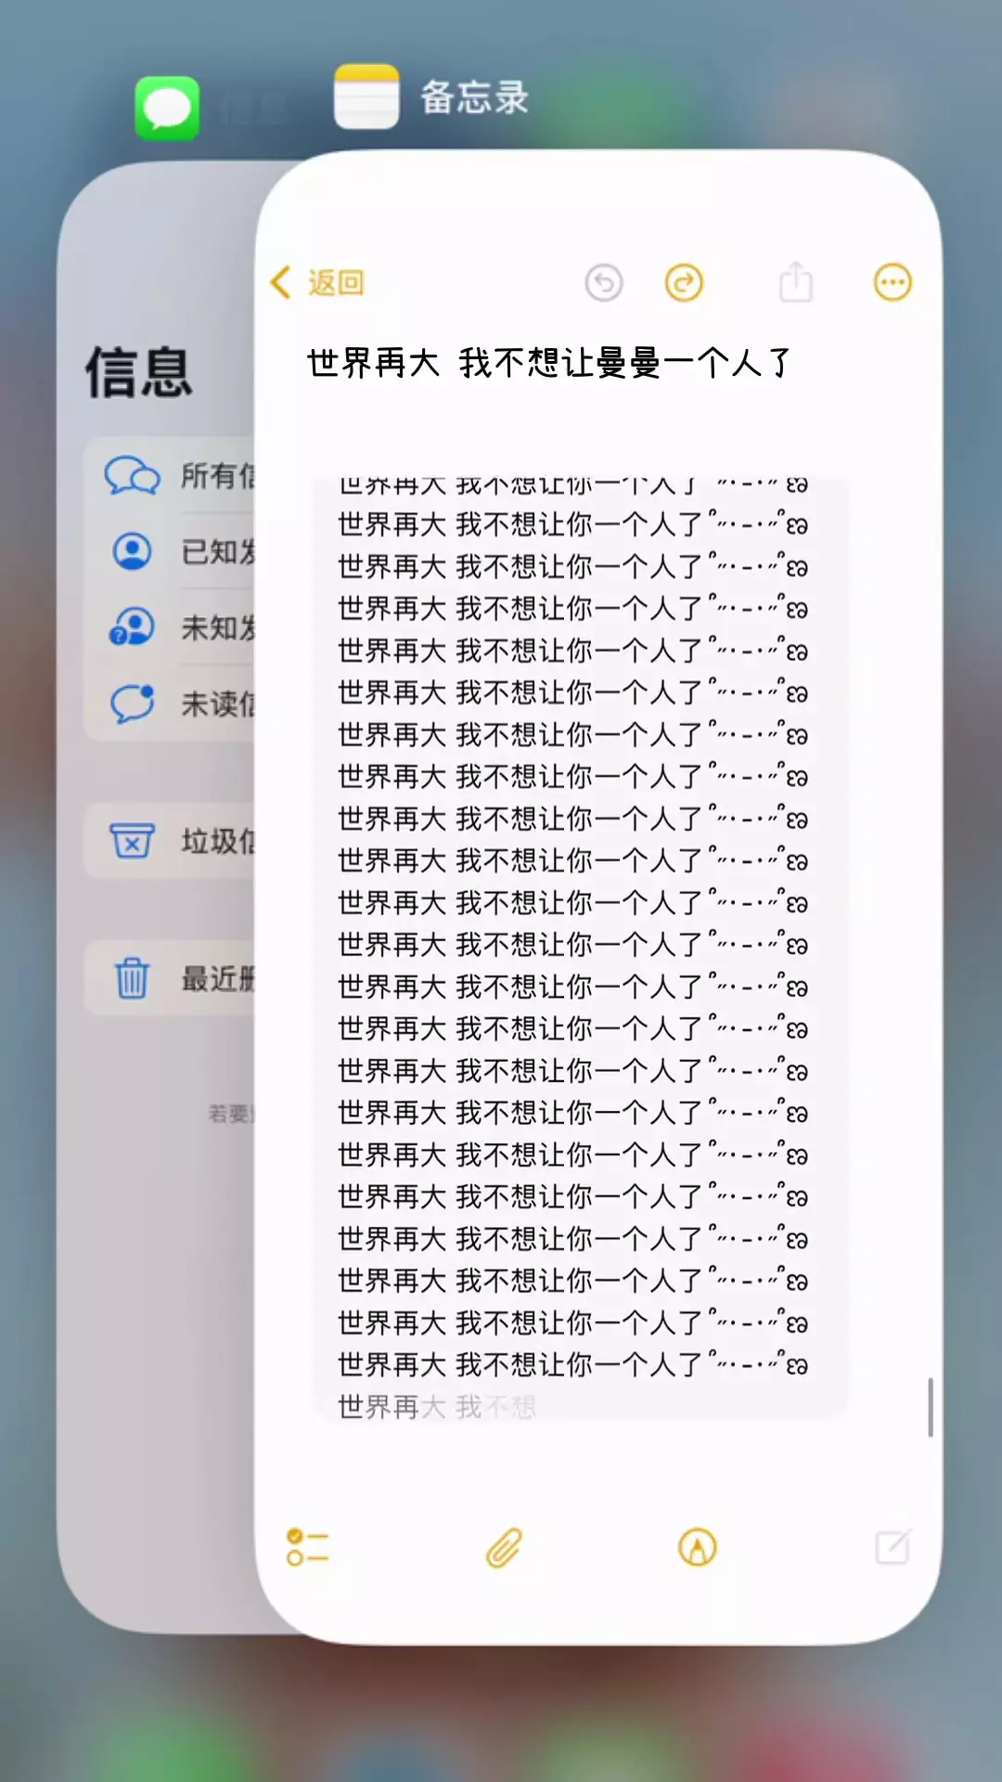Tap the checklist icon in bottom toolbar
Image resolution: width=1002 pixels, height=1782 pixels.
(x=307, y=1547)
